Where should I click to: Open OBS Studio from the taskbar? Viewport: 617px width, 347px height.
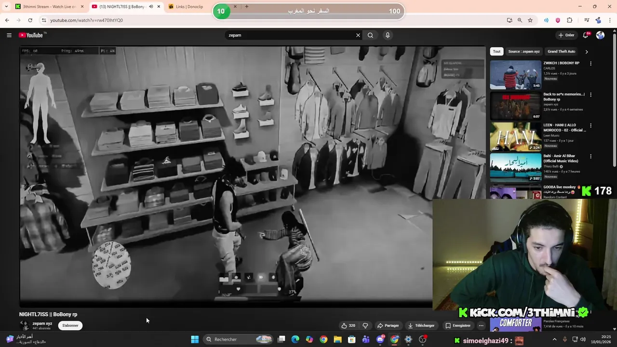pyautogui.click(x=423, y=339)
